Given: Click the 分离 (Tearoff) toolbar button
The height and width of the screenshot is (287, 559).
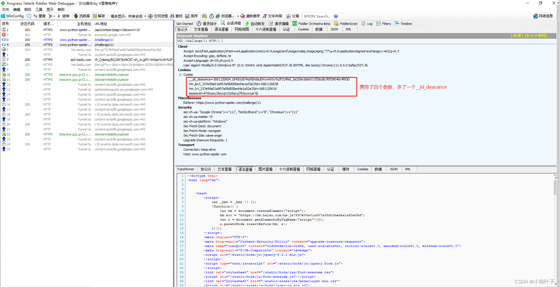Looking at the screenshot, I should (293, 16).
